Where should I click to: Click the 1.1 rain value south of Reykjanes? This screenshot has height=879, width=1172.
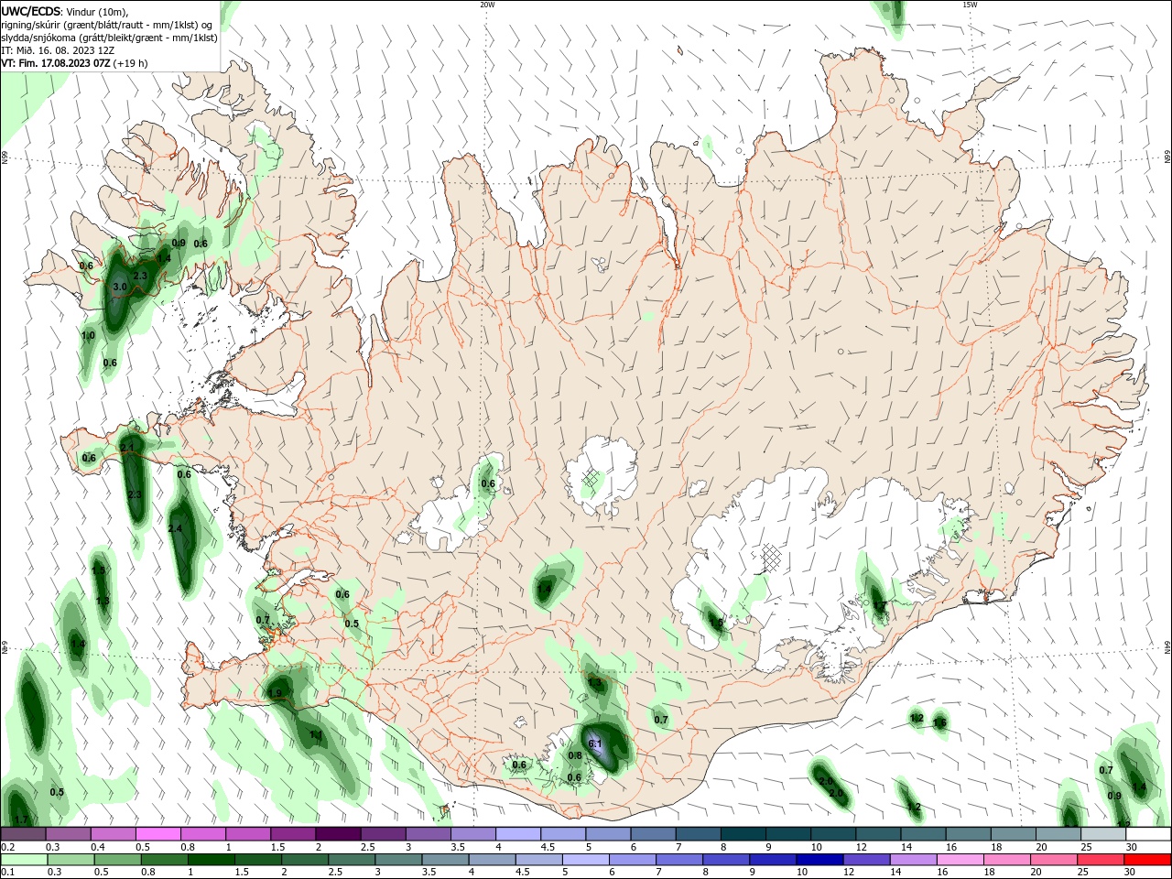316,735
